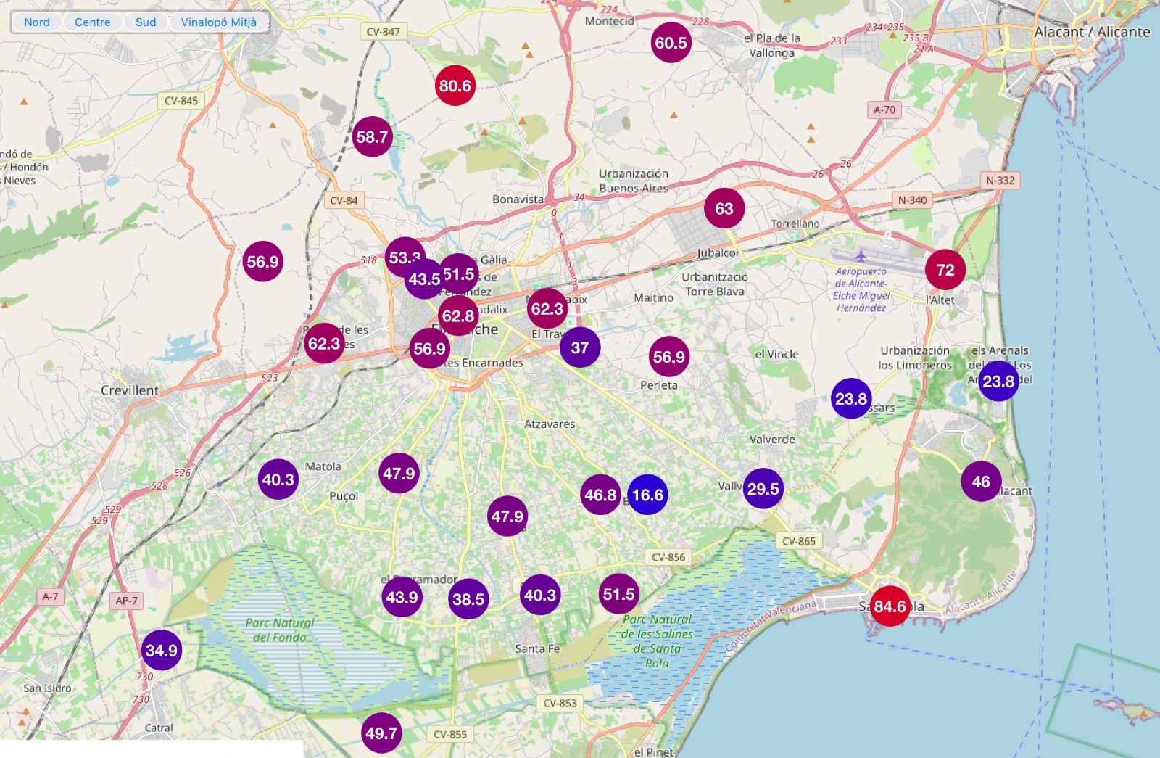Switch to the Sud region
The image size is (1160, 758).
tap(146, 22)
